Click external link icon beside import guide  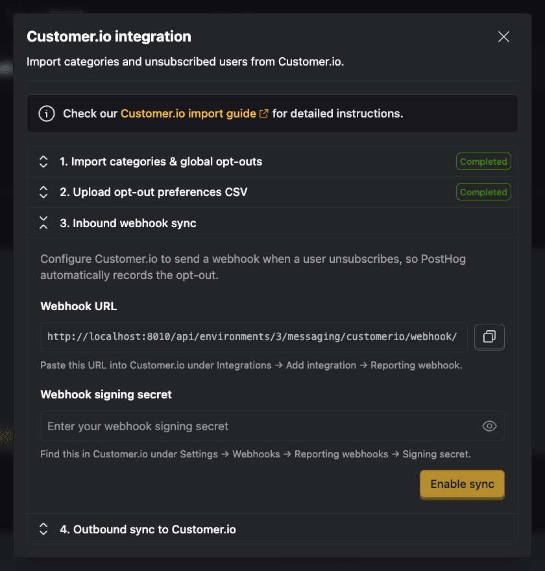coord(263,114)
